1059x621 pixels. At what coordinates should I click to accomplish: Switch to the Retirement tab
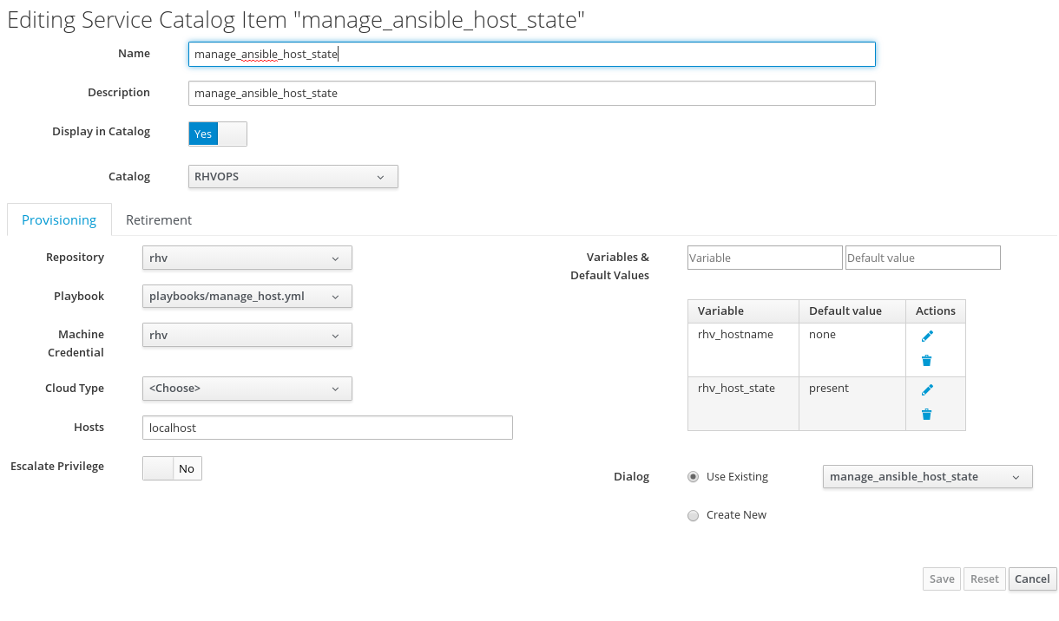point(159,219)
